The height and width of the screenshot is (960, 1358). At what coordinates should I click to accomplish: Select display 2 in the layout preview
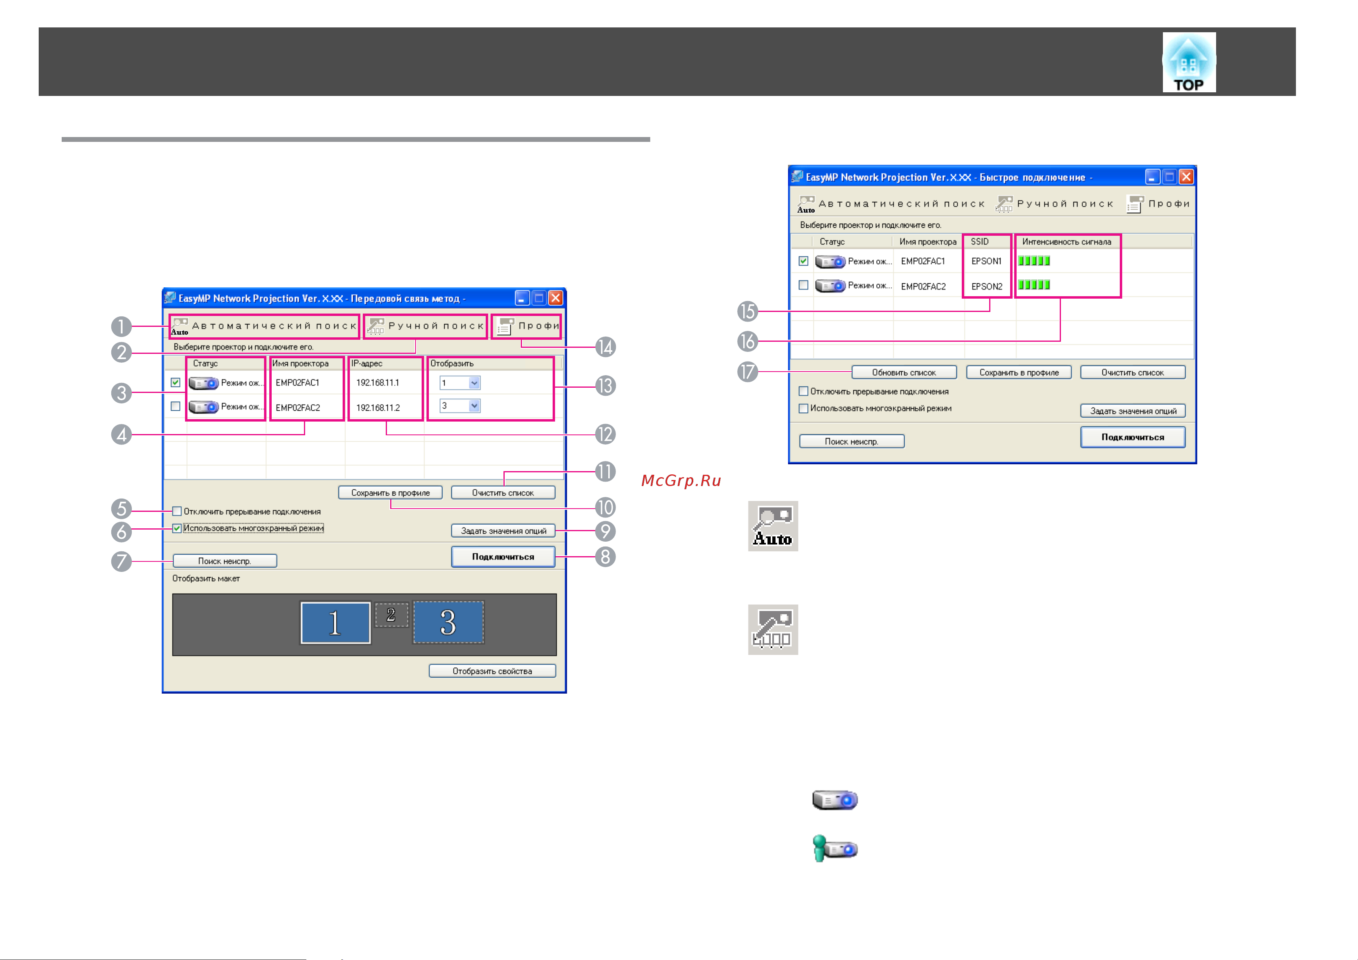point(391,615)
